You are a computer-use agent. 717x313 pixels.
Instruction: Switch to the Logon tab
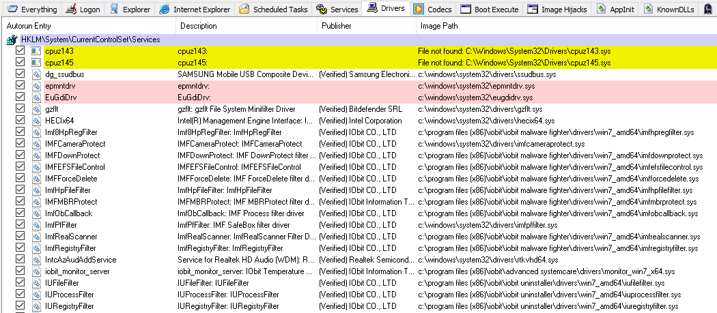(83, 9)
